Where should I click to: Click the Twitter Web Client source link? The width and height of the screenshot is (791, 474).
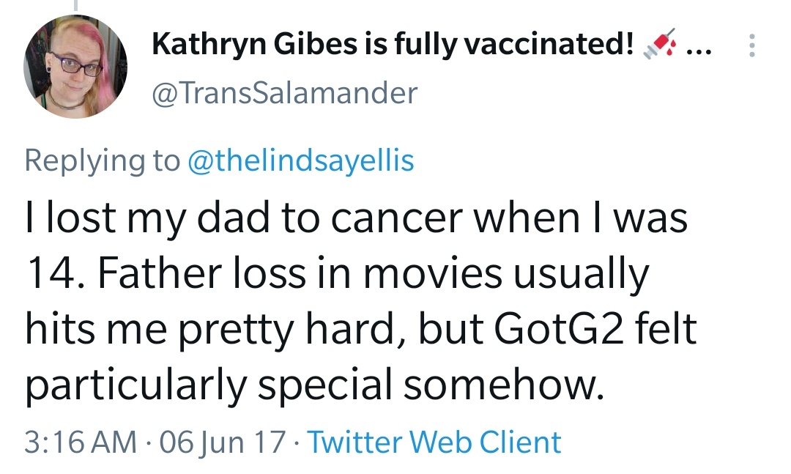434,442
